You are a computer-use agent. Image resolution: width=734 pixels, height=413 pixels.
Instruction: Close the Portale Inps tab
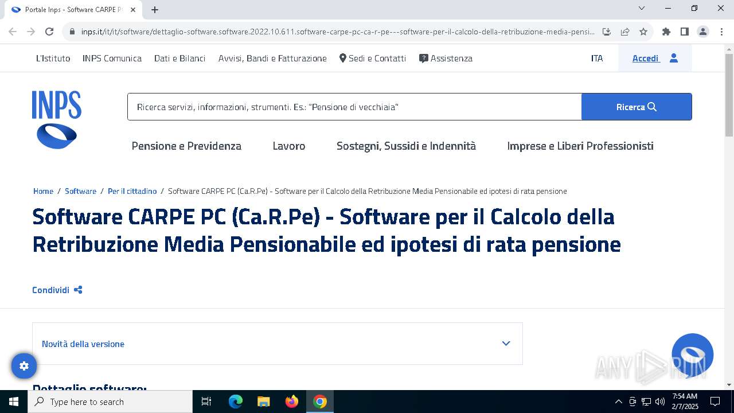[133, 10]
